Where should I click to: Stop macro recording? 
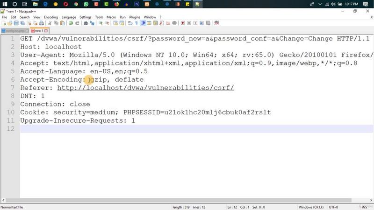point(189,23)
